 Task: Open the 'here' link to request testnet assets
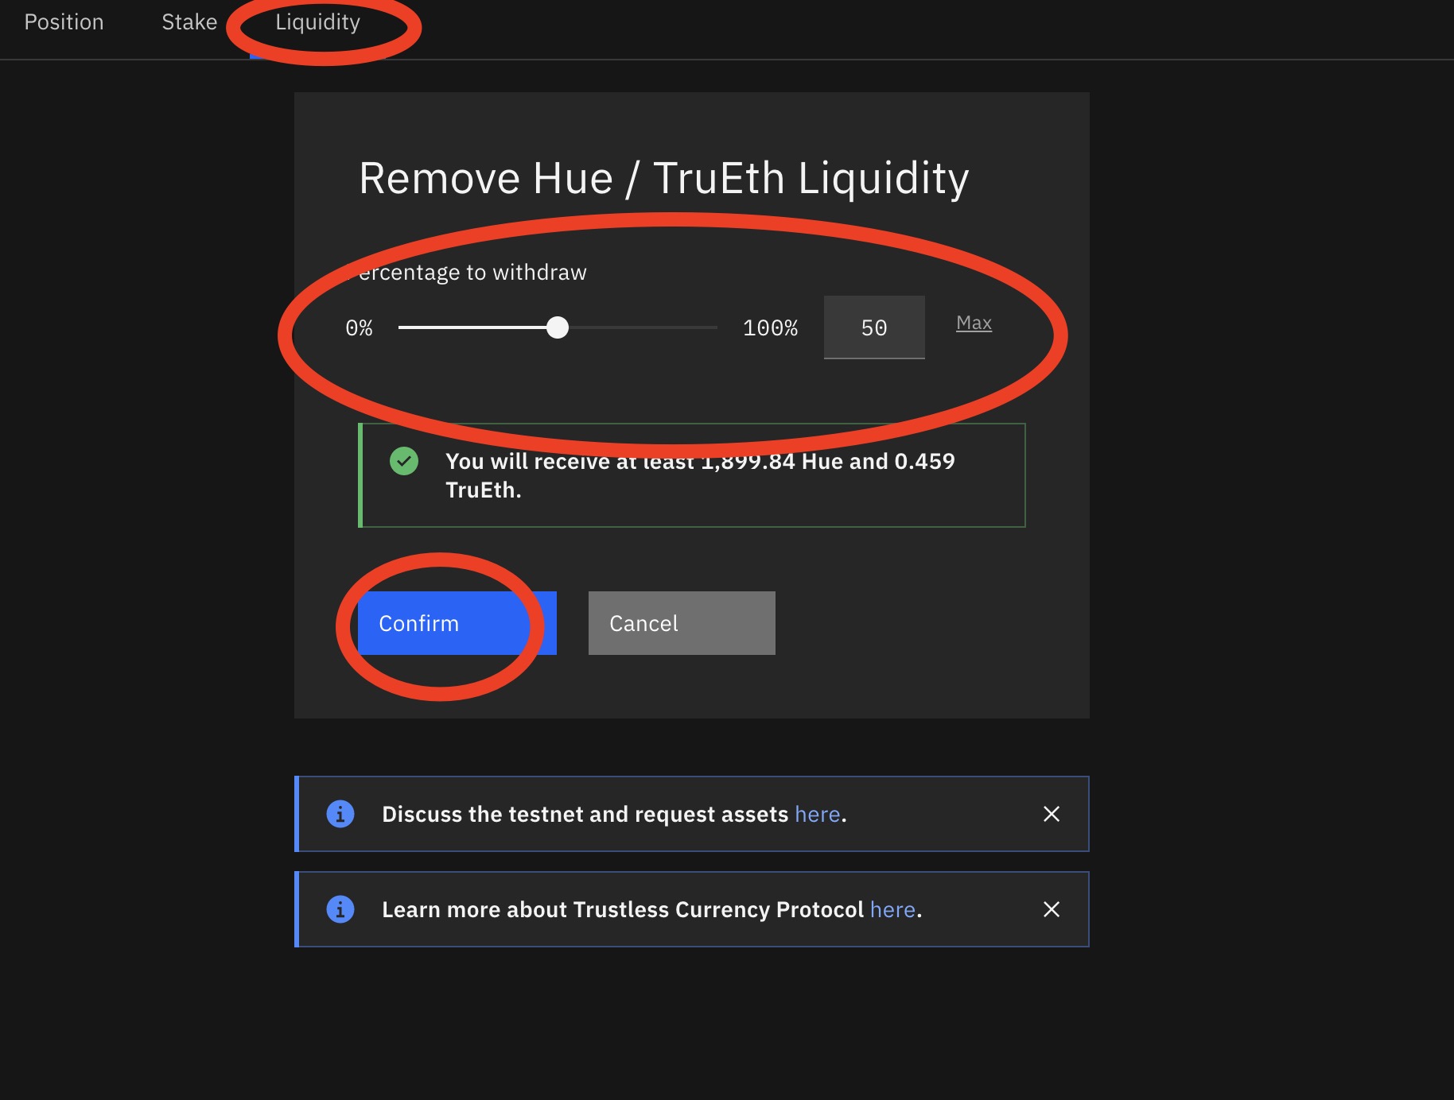click(817, 814)
